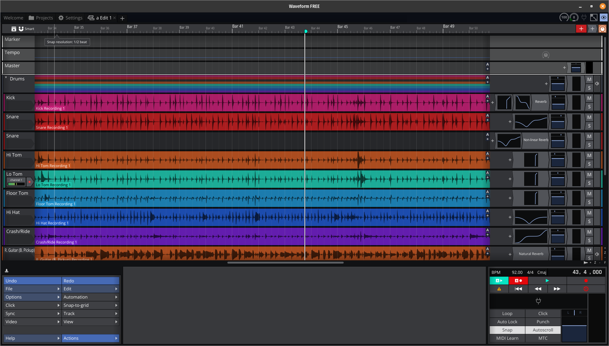Image resolution: width=609 pixels, height=346 pixels.
Task: Open the CPU usage meter showing 8
Action: coord(574,17)
